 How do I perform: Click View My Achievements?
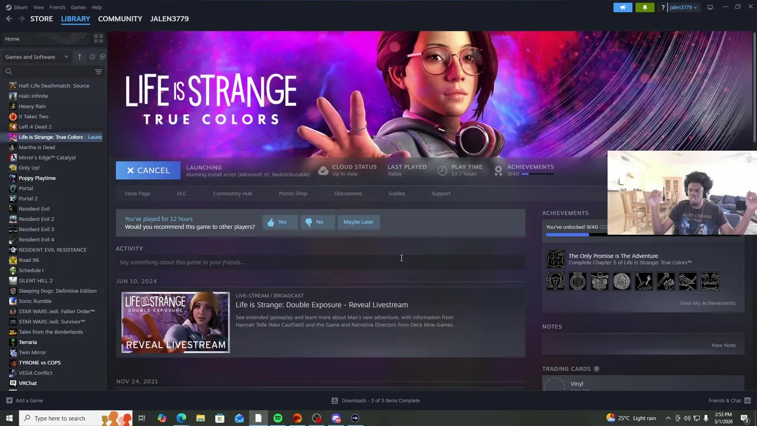point(707,303)
